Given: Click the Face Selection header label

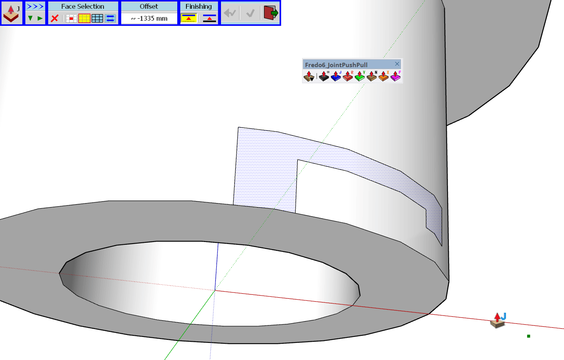Looking at the screenshot, I should click(83, 6).
